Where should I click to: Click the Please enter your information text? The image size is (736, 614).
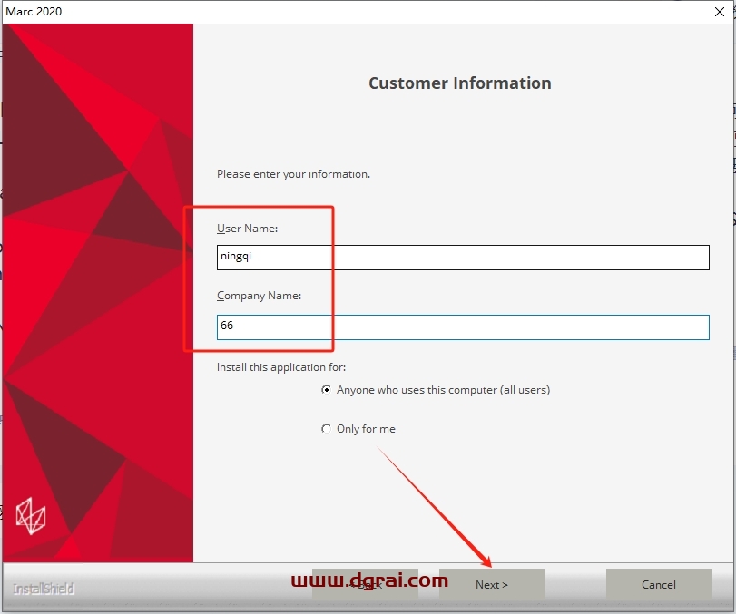pyautogui.click(x=293, y=174)
